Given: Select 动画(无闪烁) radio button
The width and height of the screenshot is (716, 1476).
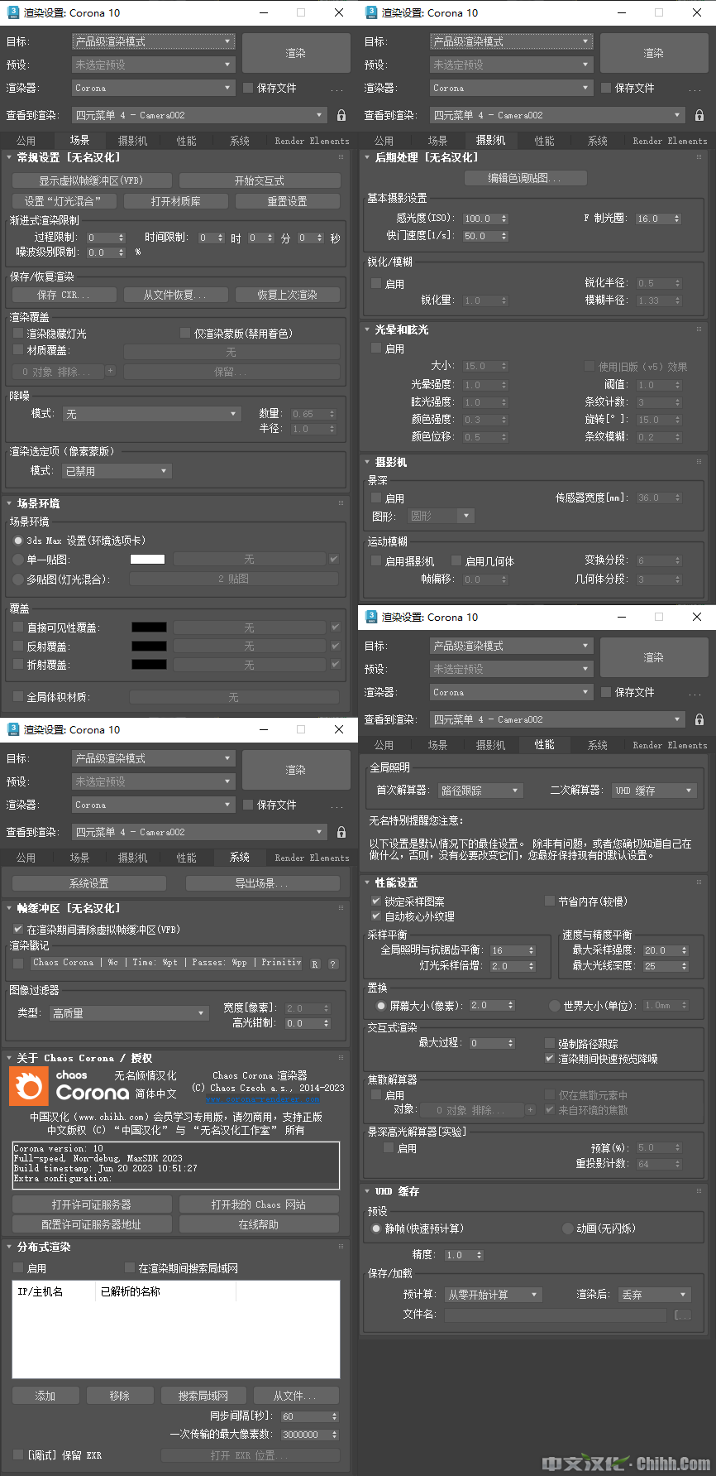Looking at the screenshot, I should (x=568, y=1228).
